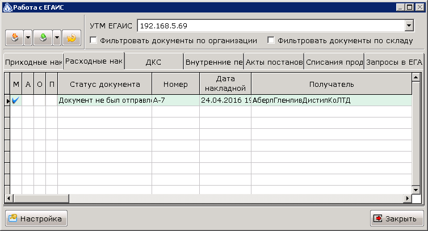The height and width of the screenshot is (231, 428).
Task: Go to the Списания продукции tab
Action: coord(334,62)
